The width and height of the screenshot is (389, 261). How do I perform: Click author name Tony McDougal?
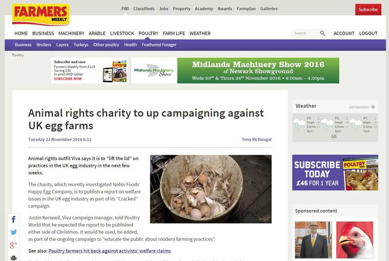click(x=257, y=139)
